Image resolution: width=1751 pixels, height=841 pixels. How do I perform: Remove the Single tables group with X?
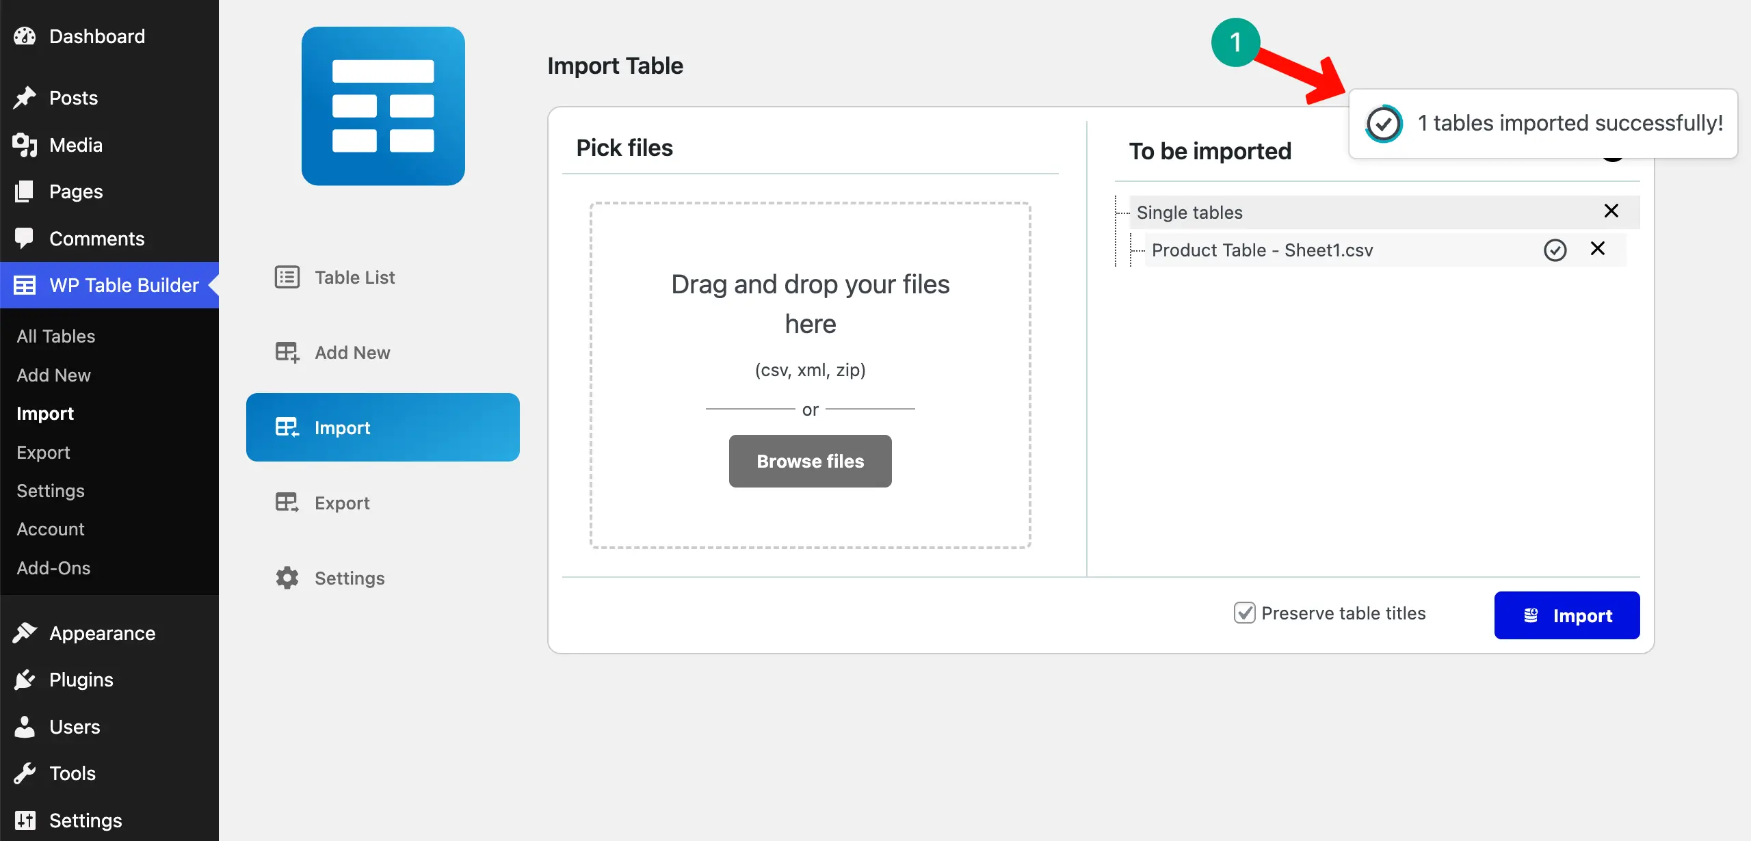pos(1611,211)
